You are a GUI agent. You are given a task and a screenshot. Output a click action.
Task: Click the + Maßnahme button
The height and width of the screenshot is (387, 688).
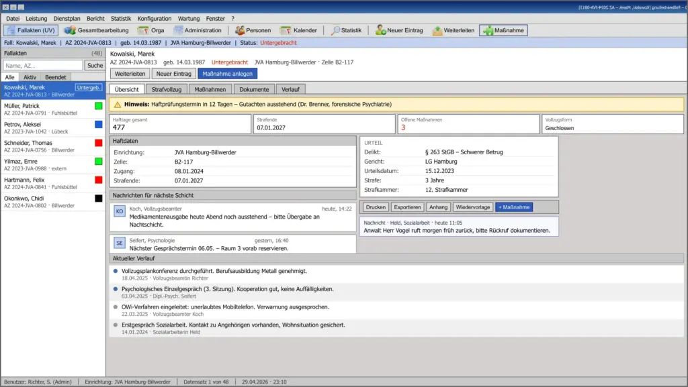514,207
